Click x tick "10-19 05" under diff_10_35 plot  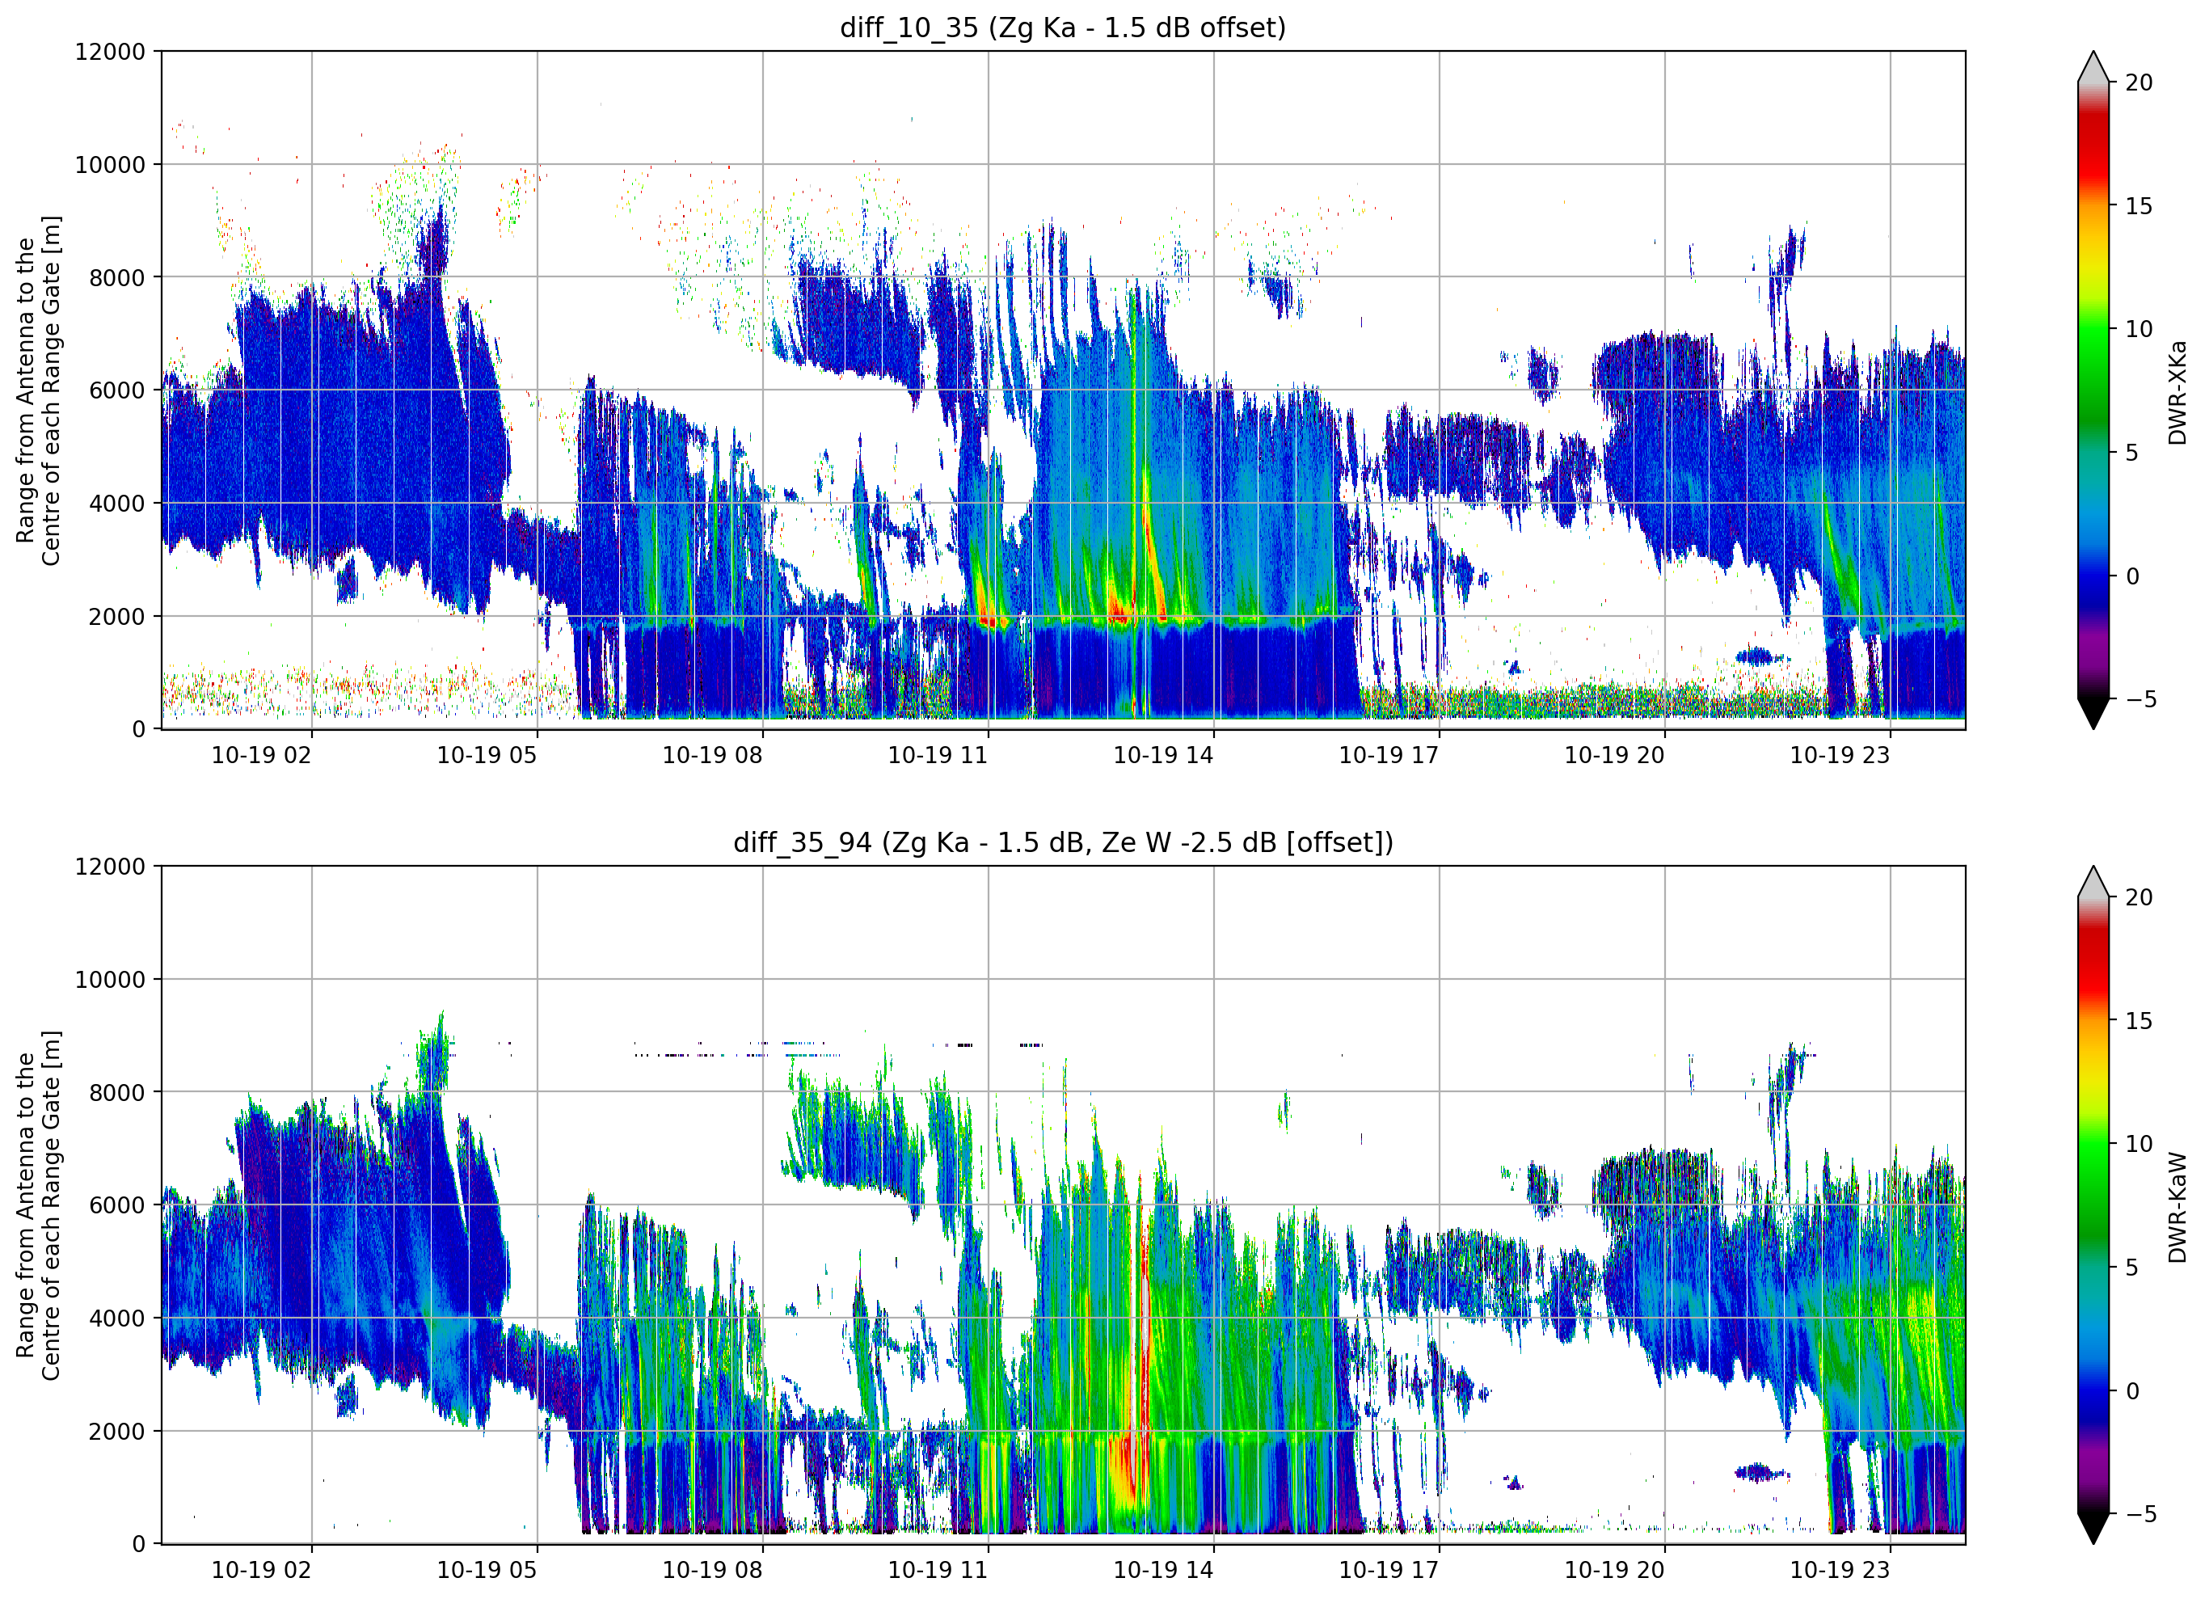[487, 756]
